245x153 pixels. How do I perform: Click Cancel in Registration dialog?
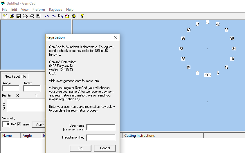105,148
